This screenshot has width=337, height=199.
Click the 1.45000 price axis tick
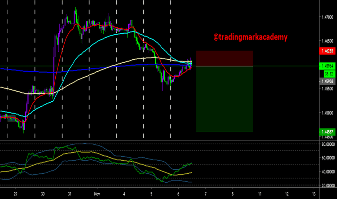pyautogui.click(x=327, y=113)
